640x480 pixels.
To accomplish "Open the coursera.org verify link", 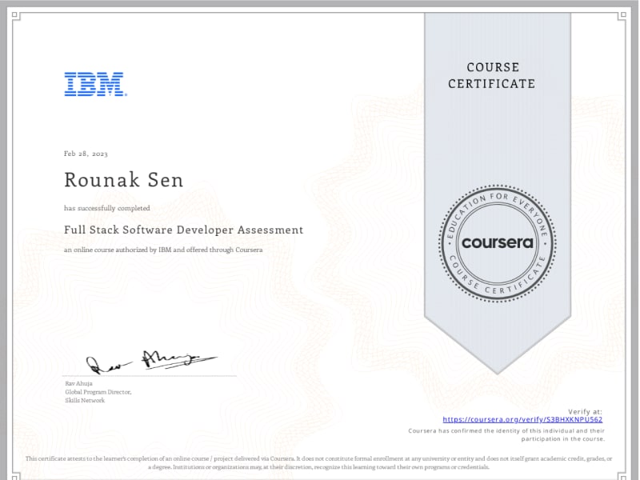I will click(522, 419).
